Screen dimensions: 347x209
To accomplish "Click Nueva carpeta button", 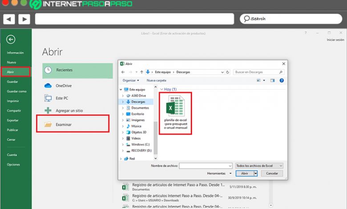I will [x=156, y=80].
